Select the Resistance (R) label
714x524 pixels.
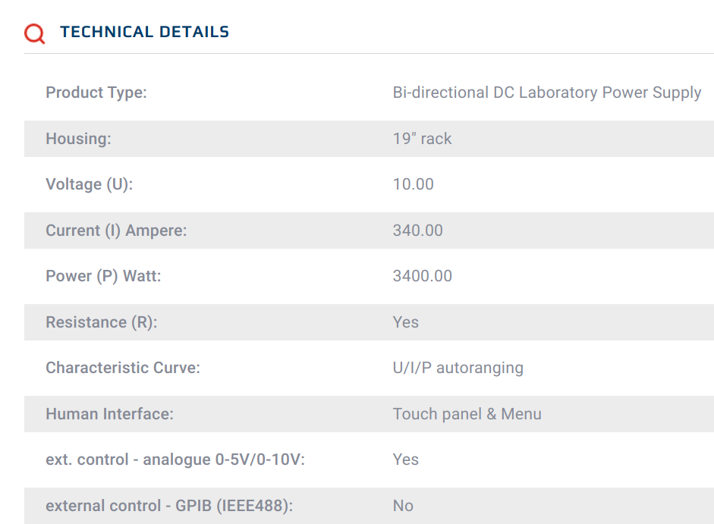102,322
